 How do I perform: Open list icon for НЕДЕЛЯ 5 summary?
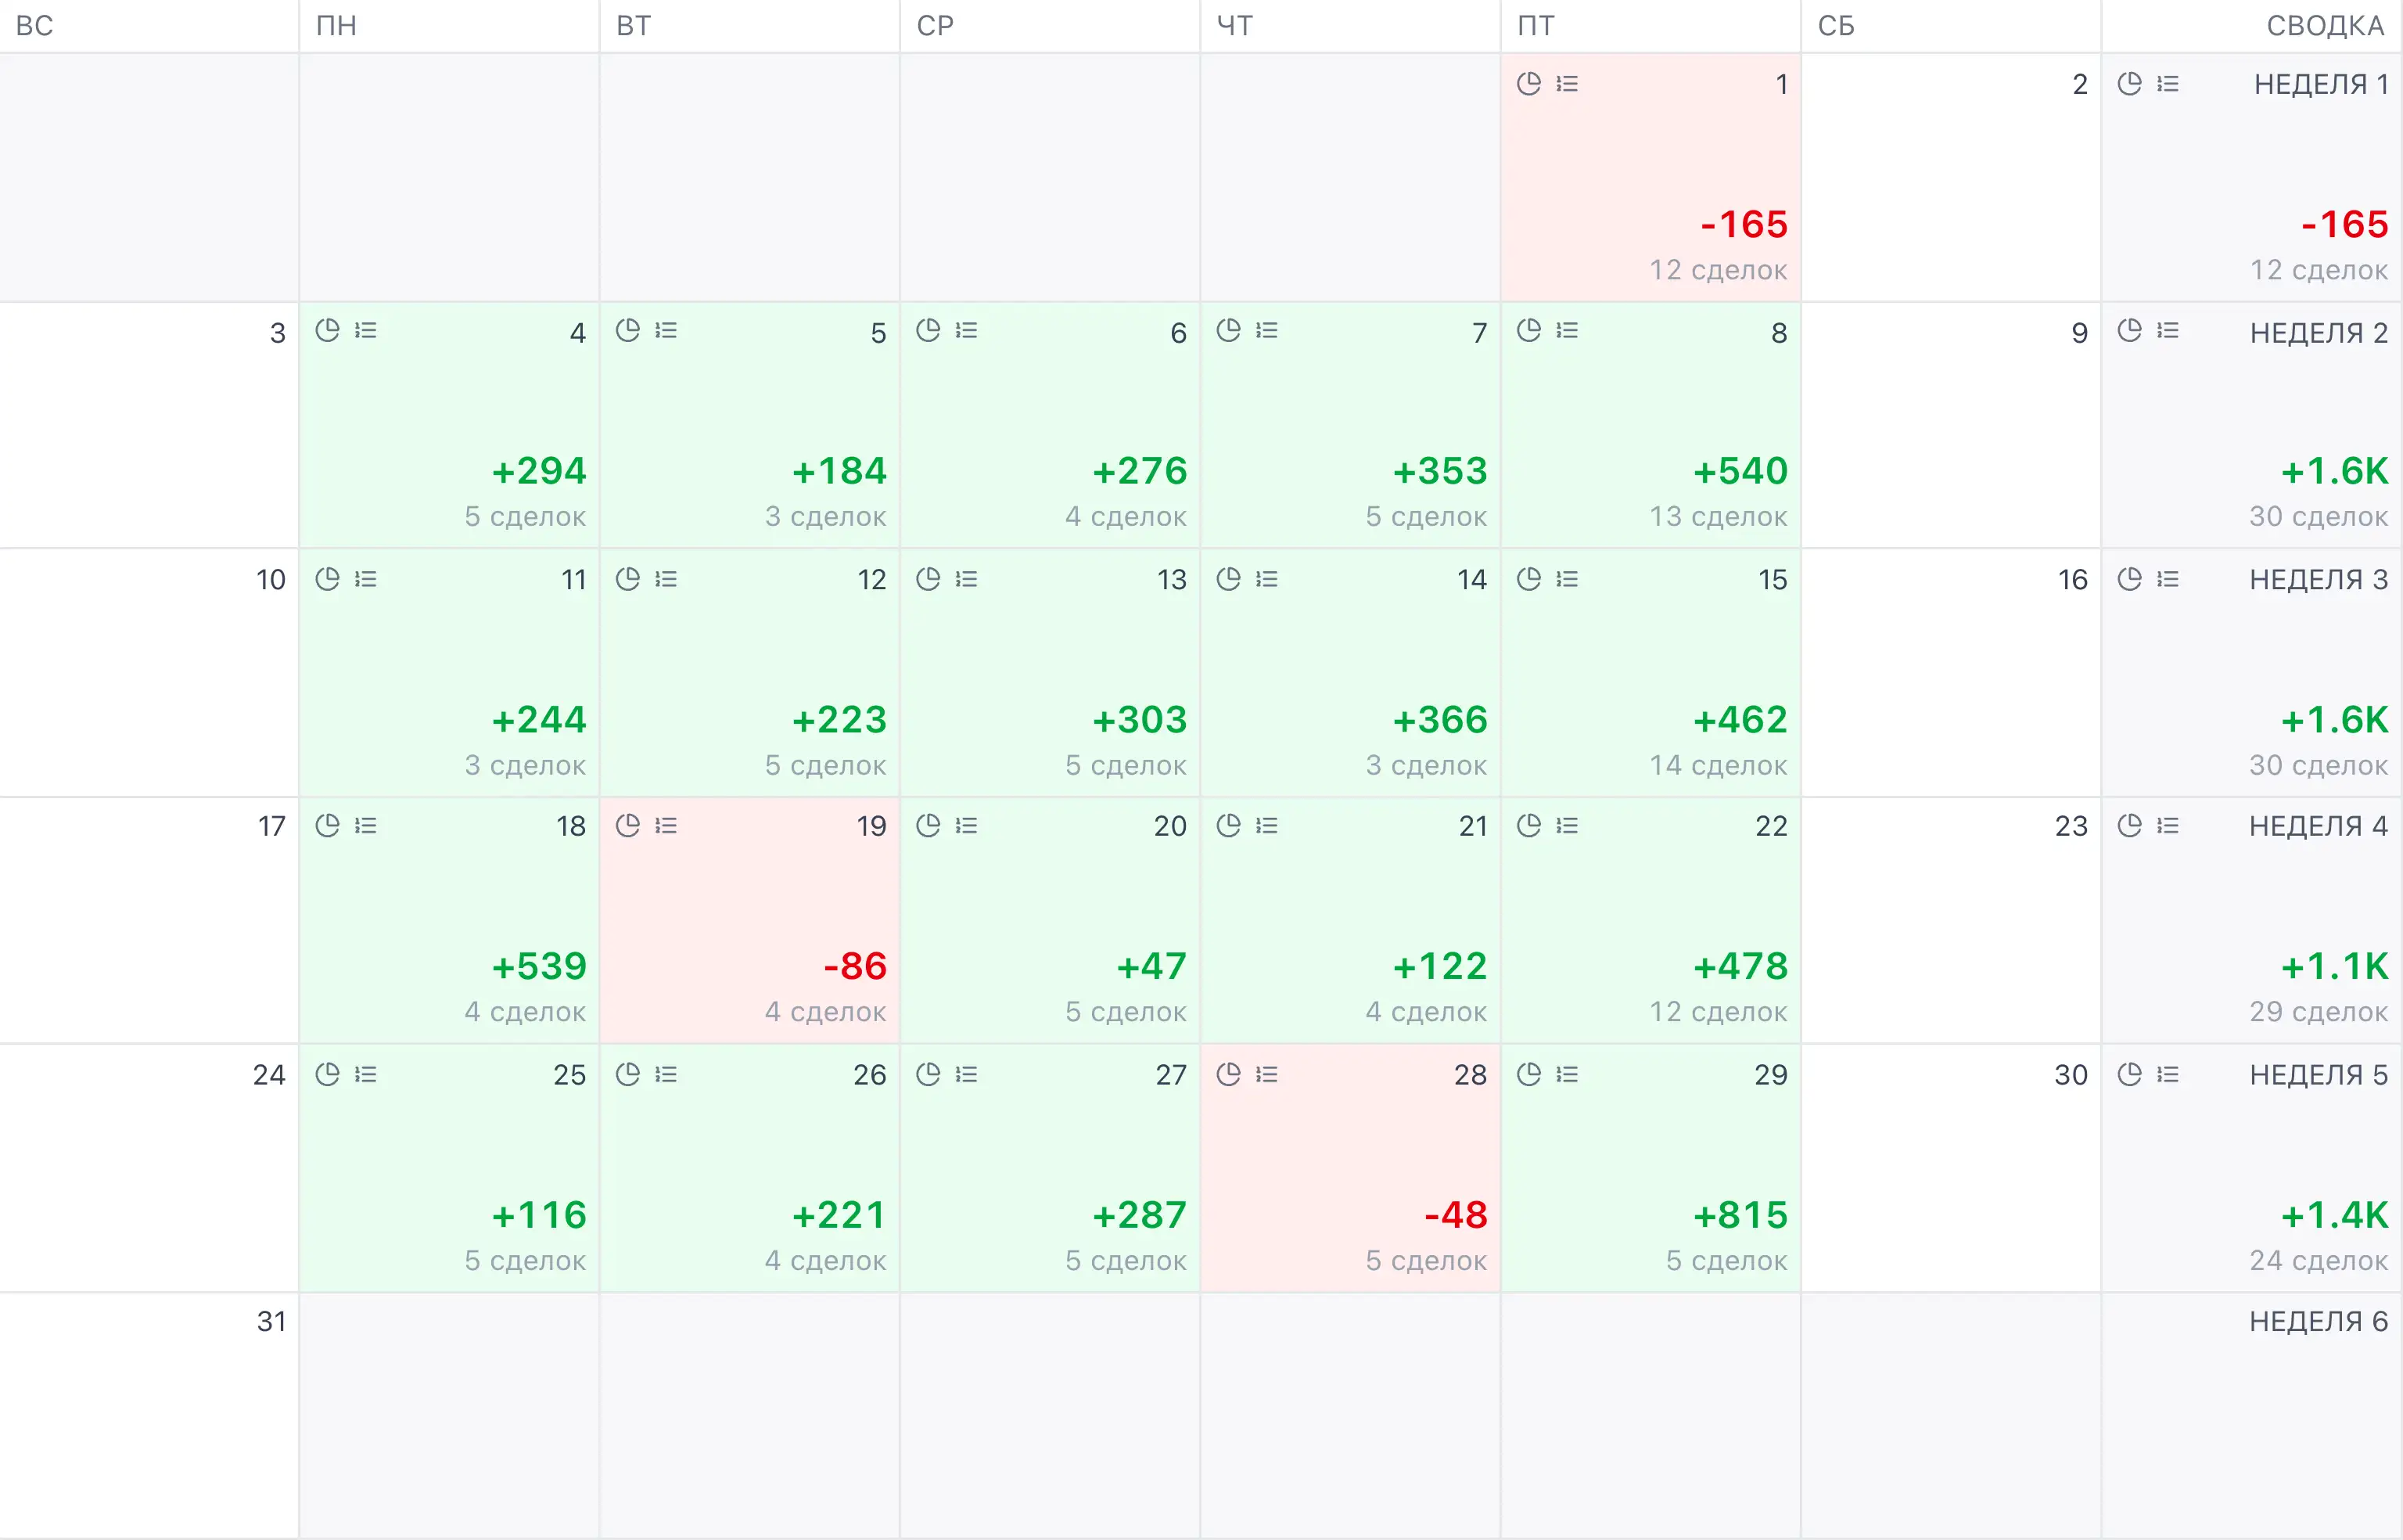click(2167, 1074)
